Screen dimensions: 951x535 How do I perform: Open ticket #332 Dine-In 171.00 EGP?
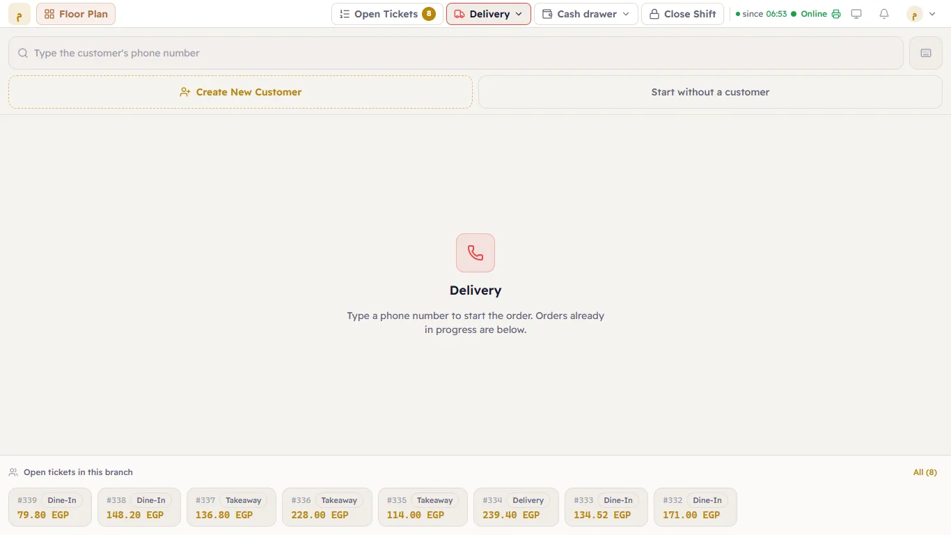(x=695, y=507)
